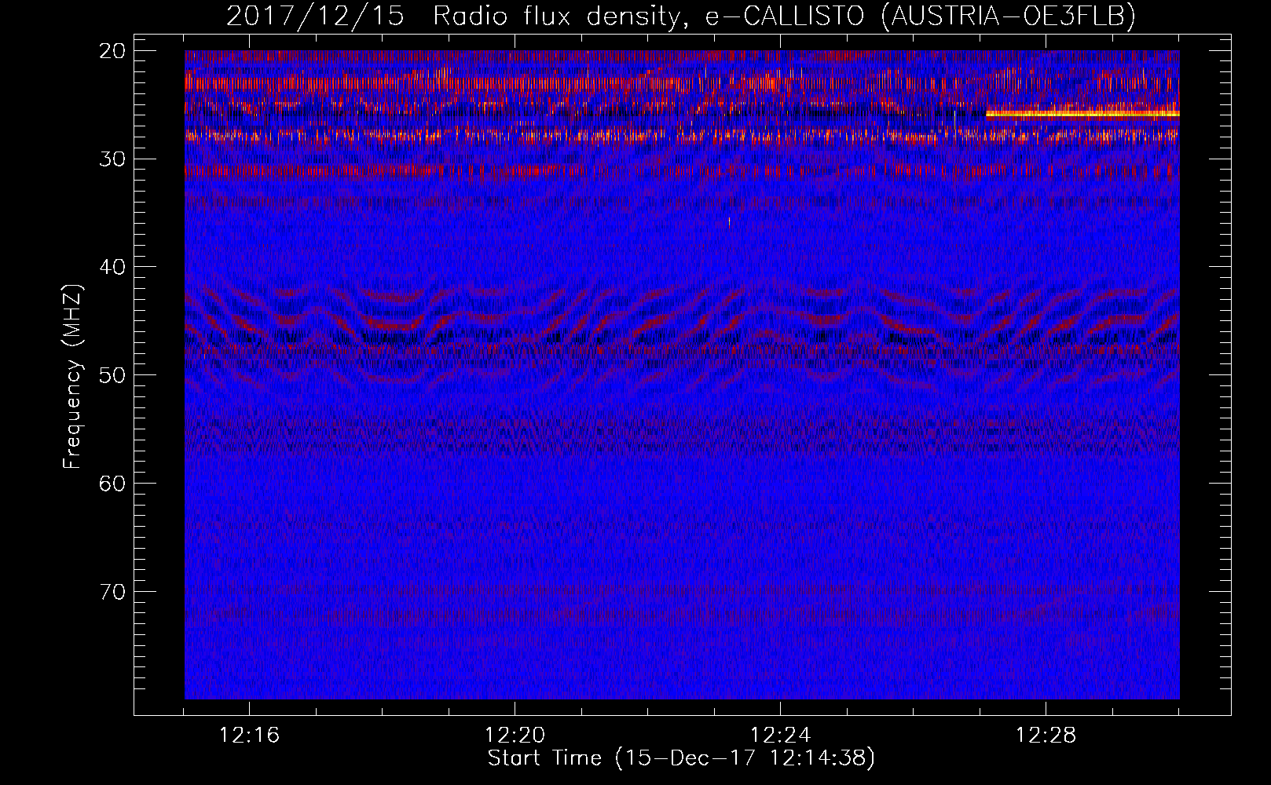Click the frequency tick label '70'
Screen dimensions: 1271x785
113,592
